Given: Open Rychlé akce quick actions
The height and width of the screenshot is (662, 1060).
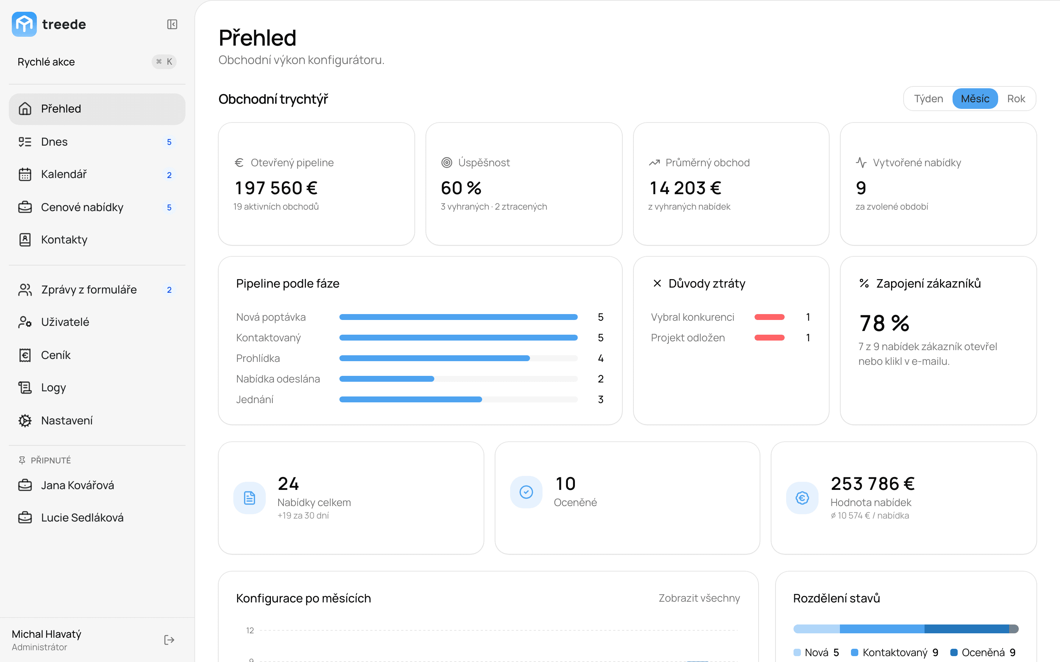Looking at the screenshot, I should 97,62.
